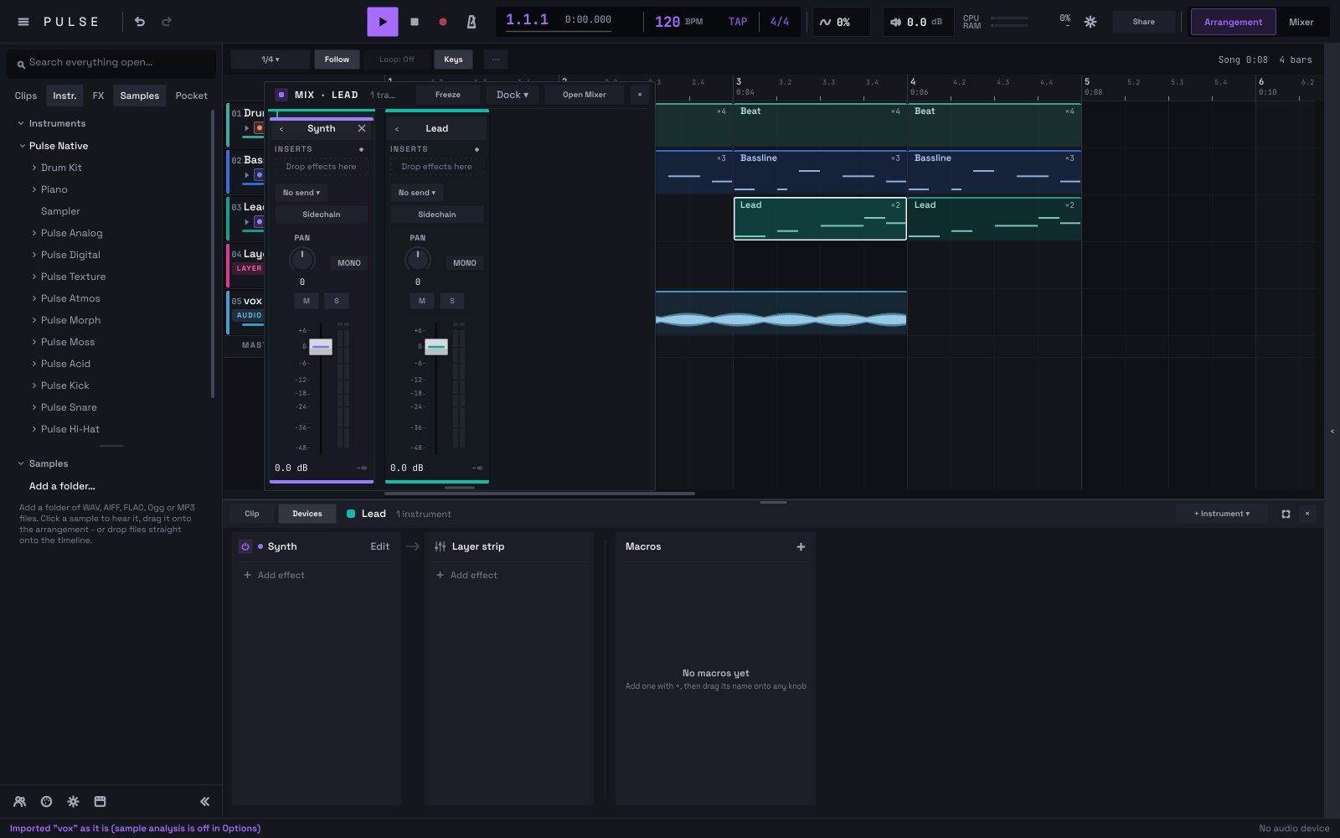Toggle MONO on the Lead strip

click(x=465, y=263)
